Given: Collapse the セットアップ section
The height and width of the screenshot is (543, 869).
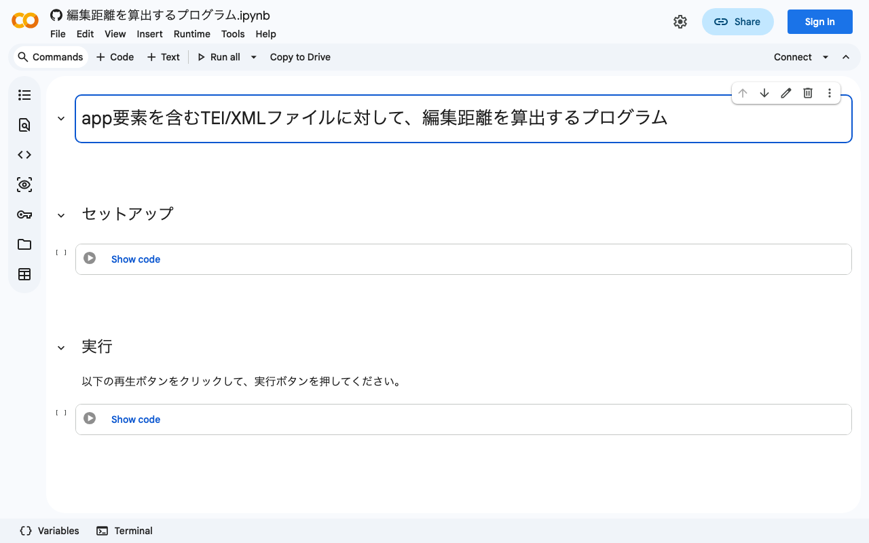Looking at the screenshot, I should [x=60, y=214].
